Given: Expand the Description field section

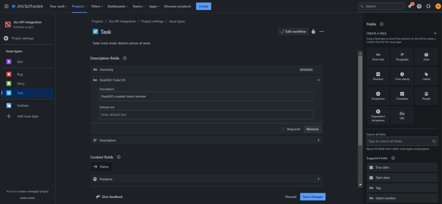Looking at the screenshot, I should (x=318, y=140).
